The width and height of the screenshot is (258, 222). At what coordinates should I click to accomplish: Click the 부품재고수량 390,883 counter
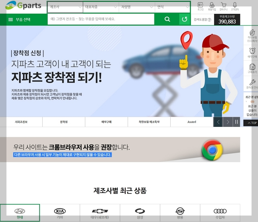point(227,20)
